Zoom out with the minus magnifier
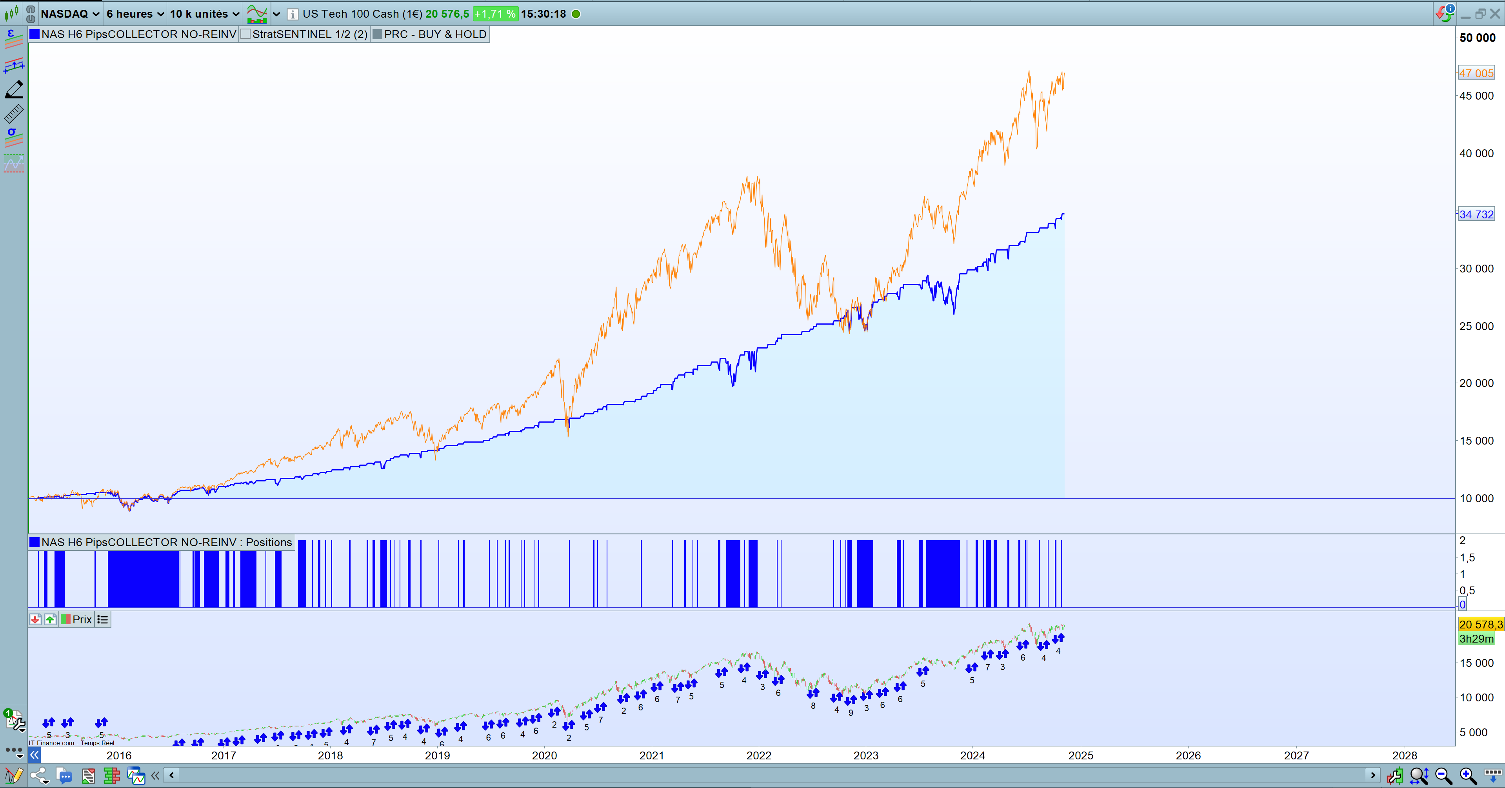This screenshot has width=1505, height=788. (x=1443, y=776)
